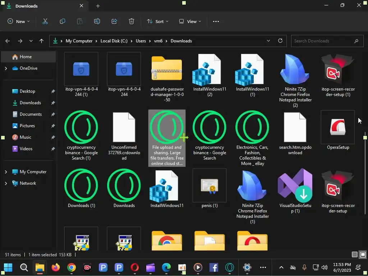
Task: Expand OneDrive in navigation pane
Action: click(x=6, y=68)
